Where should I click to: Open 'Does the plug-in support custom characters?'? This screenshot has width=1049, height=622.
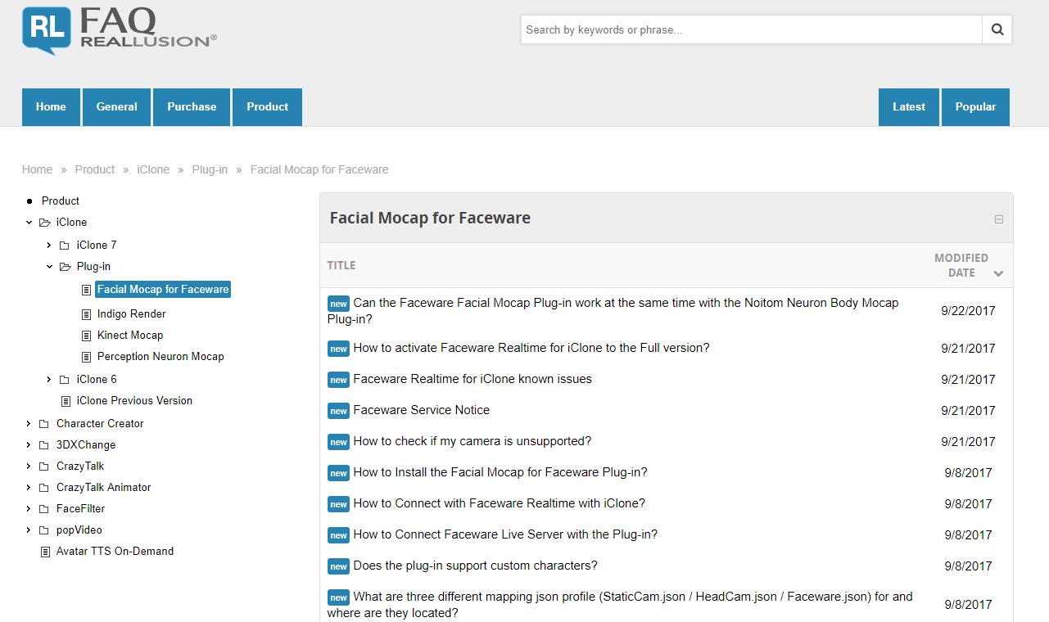(476, 566)
